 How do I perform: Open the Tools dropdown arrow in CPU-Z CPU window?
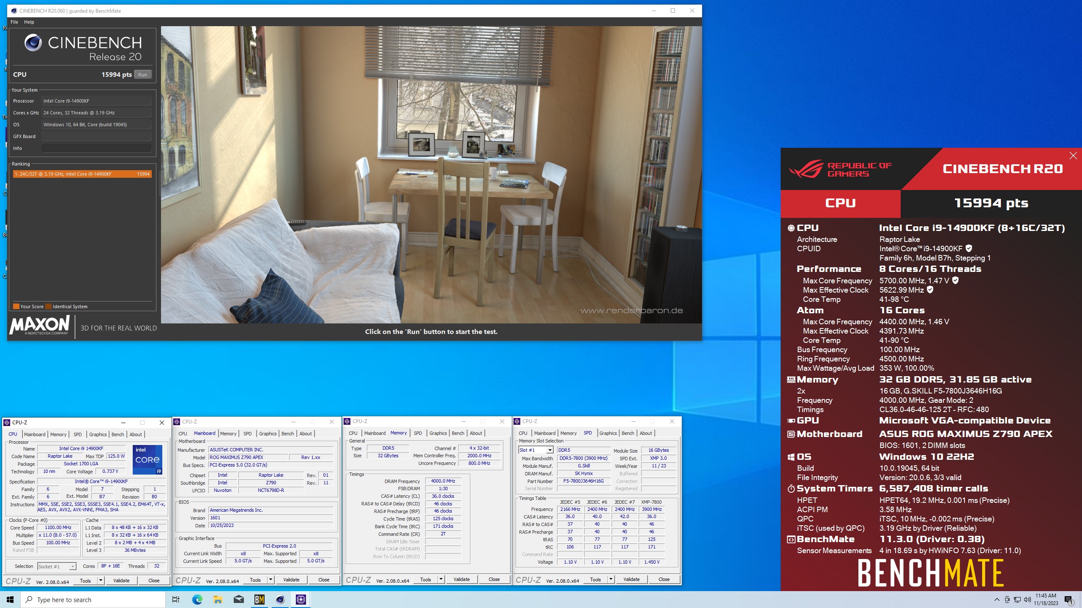[101, 581]
